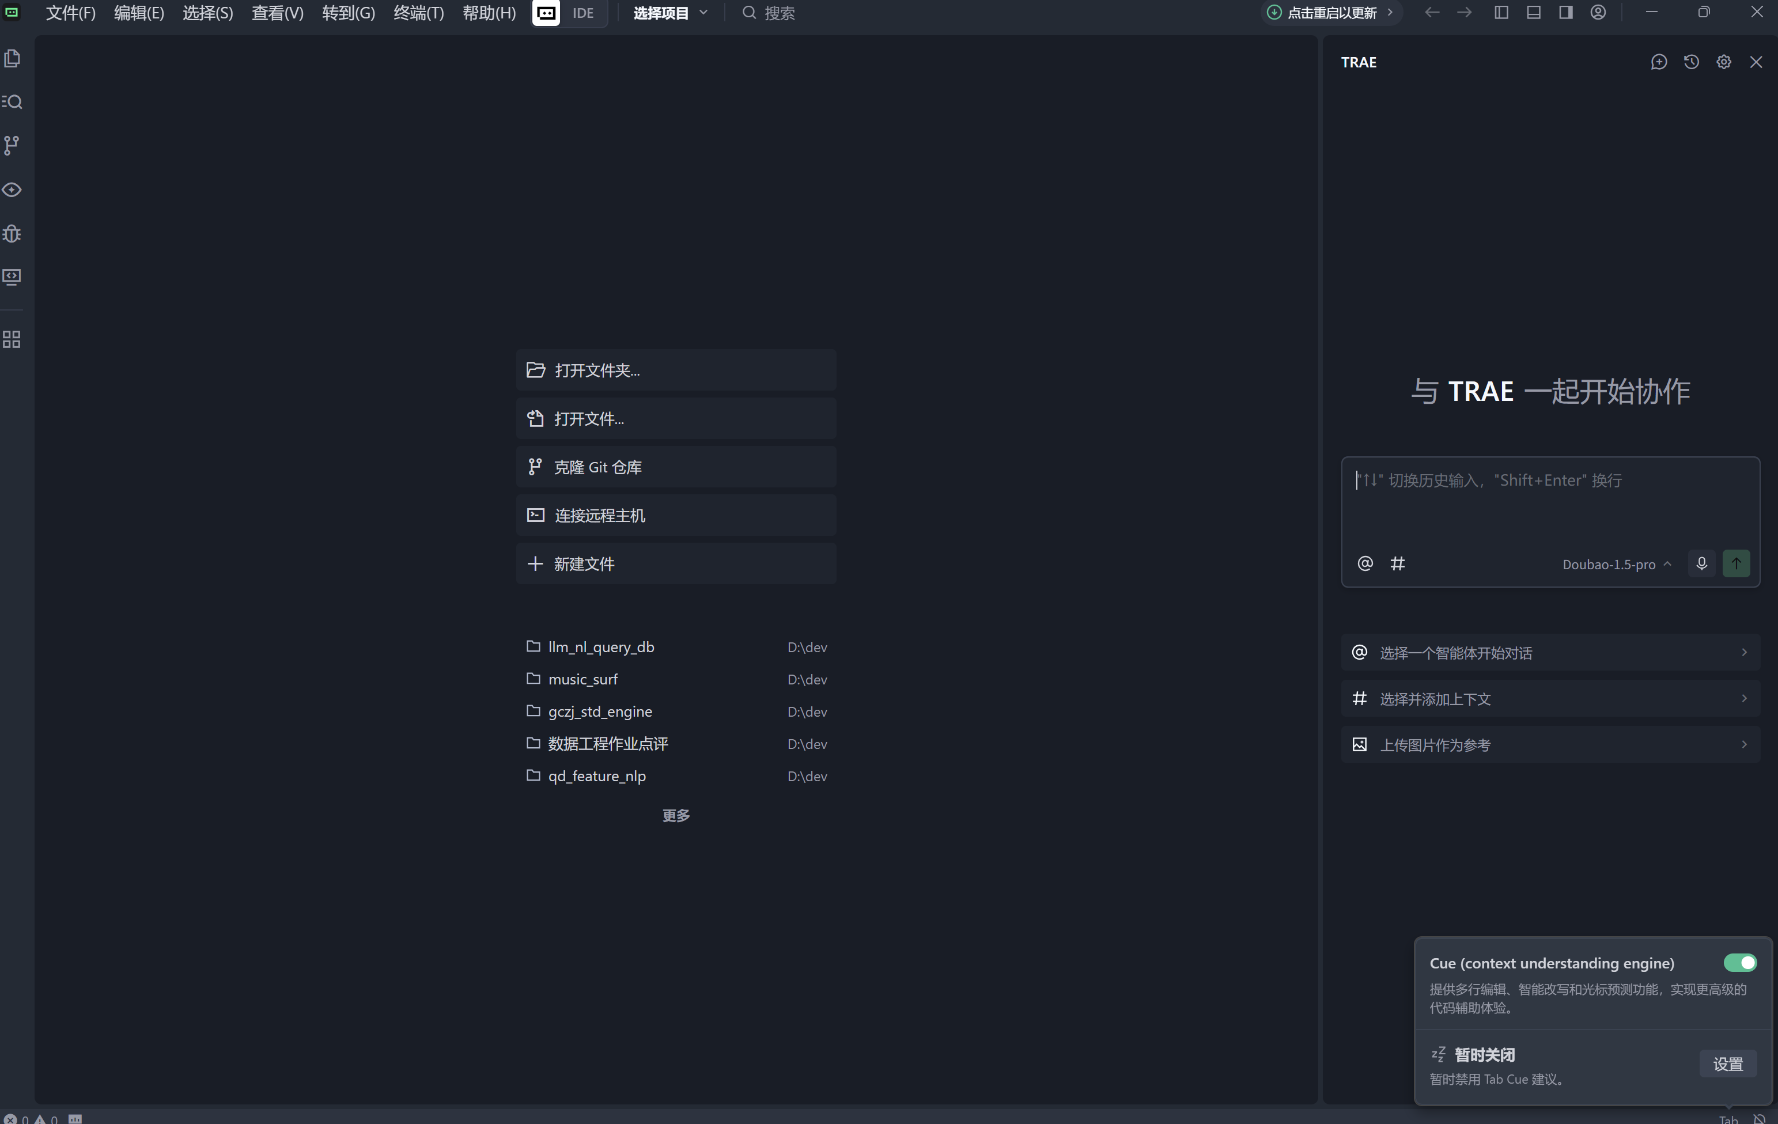
Task: Start a new chat in TRAE panel
Action: point(1658,62)
